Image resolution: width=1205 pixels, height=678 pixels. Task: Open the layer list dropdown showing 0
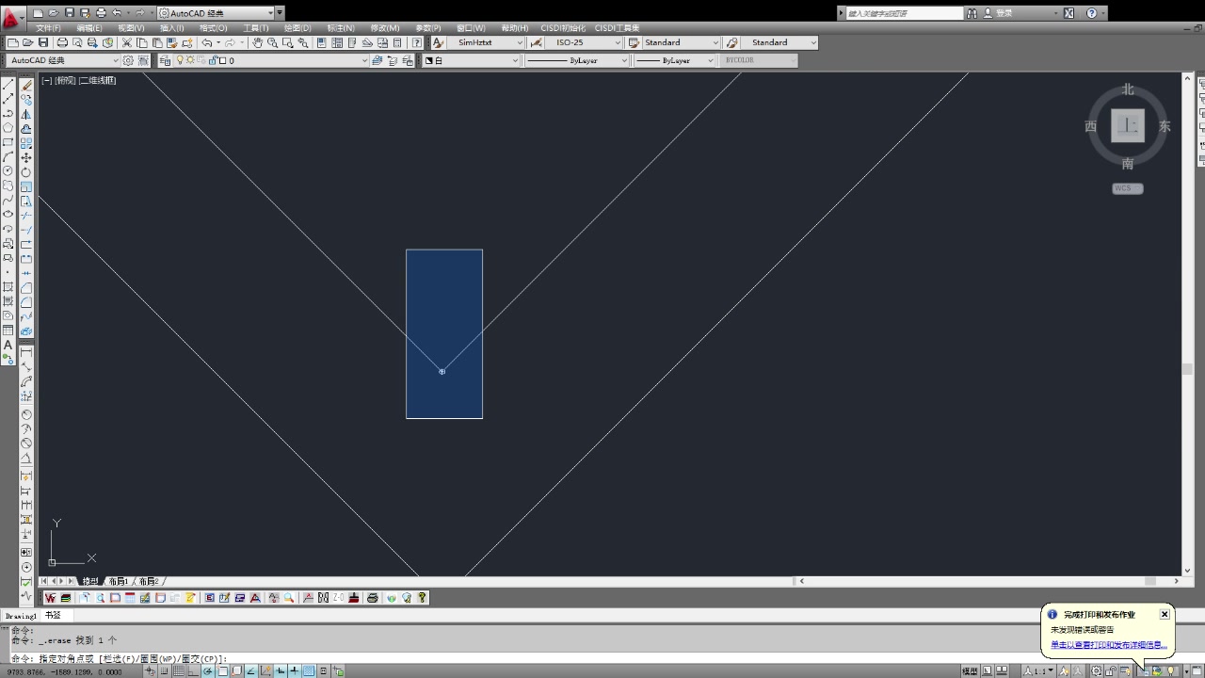(x=271, y=60)
